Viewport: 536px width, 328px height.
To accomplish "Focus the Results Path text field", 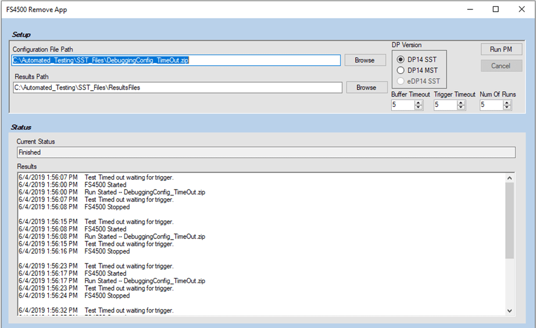I will pos(177,88).
